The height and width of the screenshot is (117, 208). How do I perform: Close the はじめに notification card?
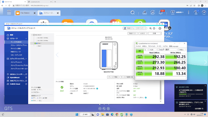[x=205, y=86]
